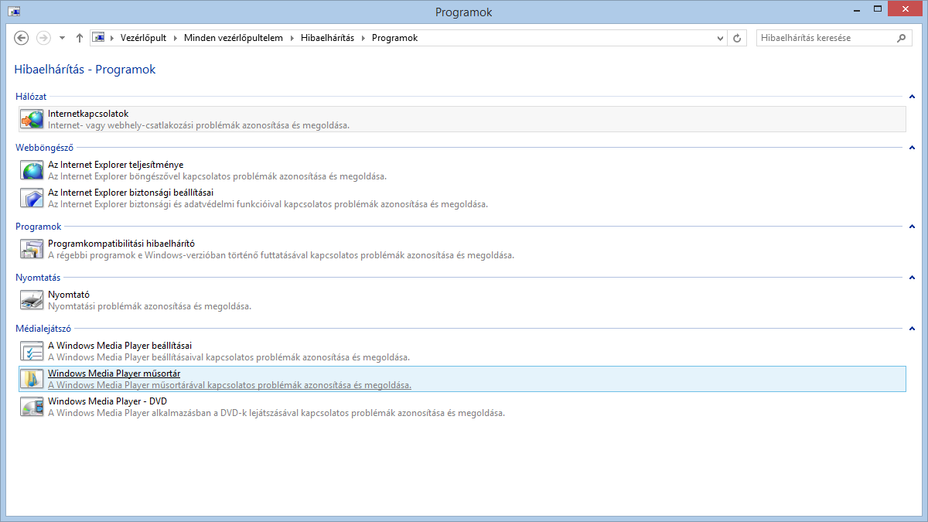Screen dimensions: 928x522
Task: Collapse the Nyomtatás section
Action: pyautogui.click(x=913, y=278)
